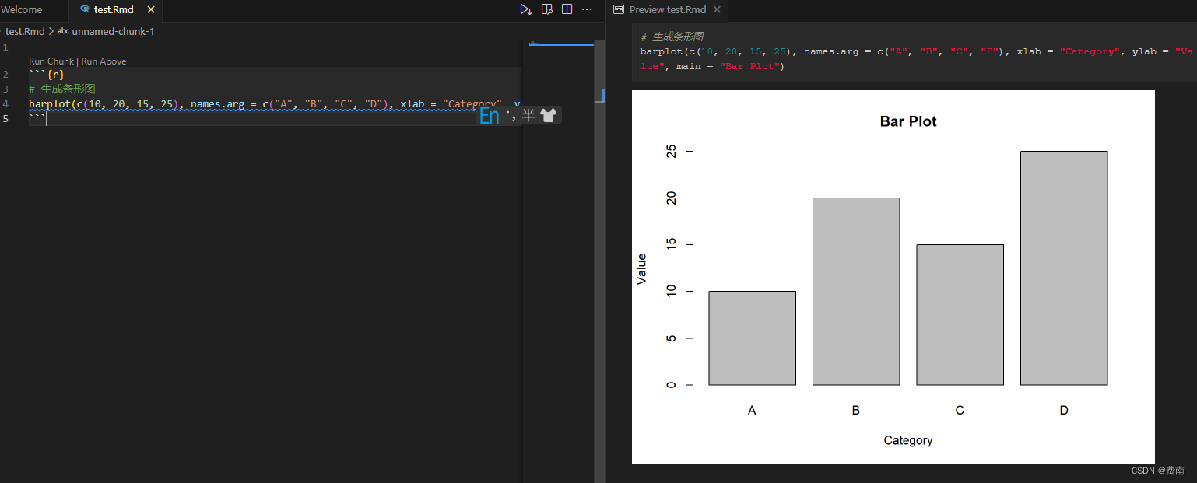
Task: Click unnamed-chunk-1 in the breadcrumb
Action: (113, 31)
